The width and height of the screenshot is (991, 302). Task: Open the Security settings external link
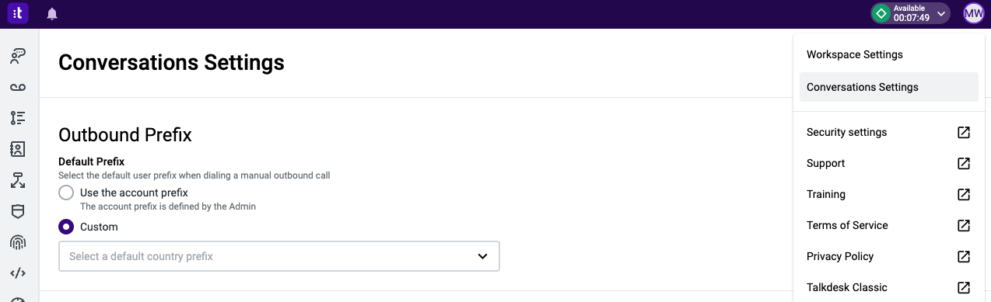pyautogui.click(x=889, y=132)
